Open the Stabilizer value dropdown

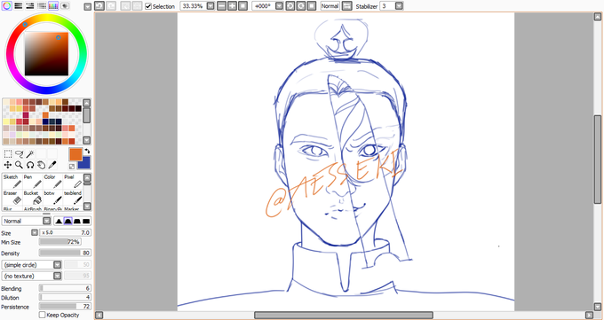pyautogui.click(x=399, y=6)
